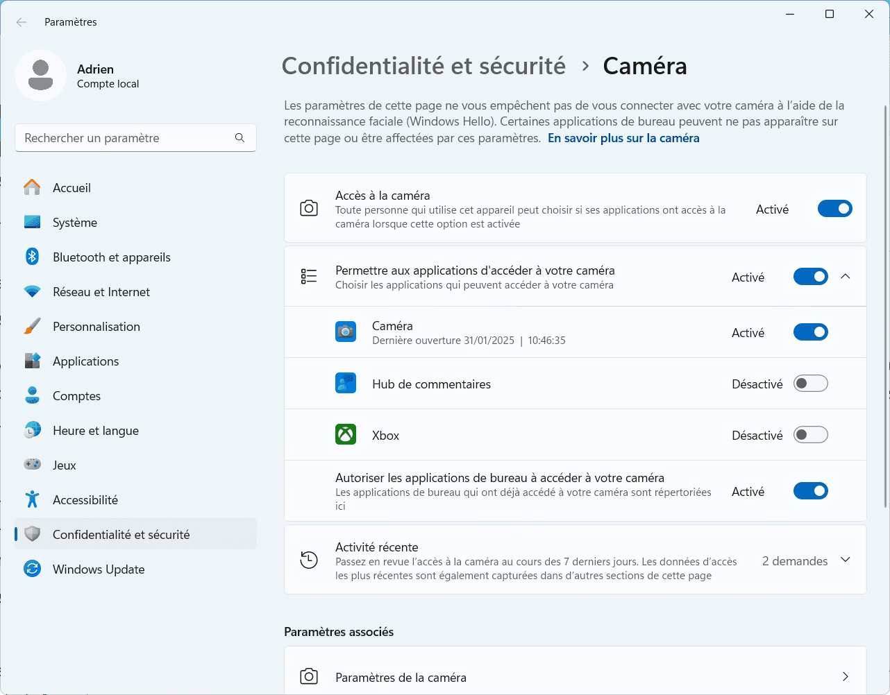890x695 pixels.
Task: Click the Bluetooth icon in sidebar
Action: tap(32, 257)
